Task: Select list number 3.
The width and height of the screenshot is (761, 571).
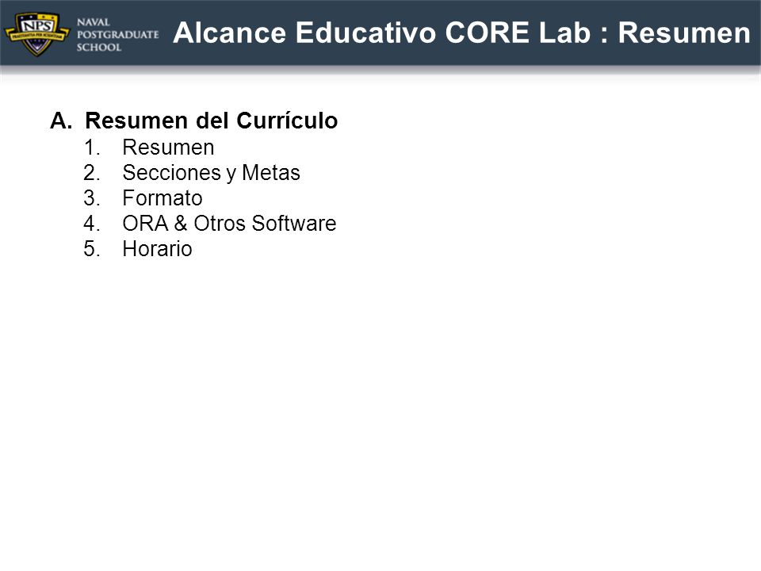Action: [x=92, y=197]
